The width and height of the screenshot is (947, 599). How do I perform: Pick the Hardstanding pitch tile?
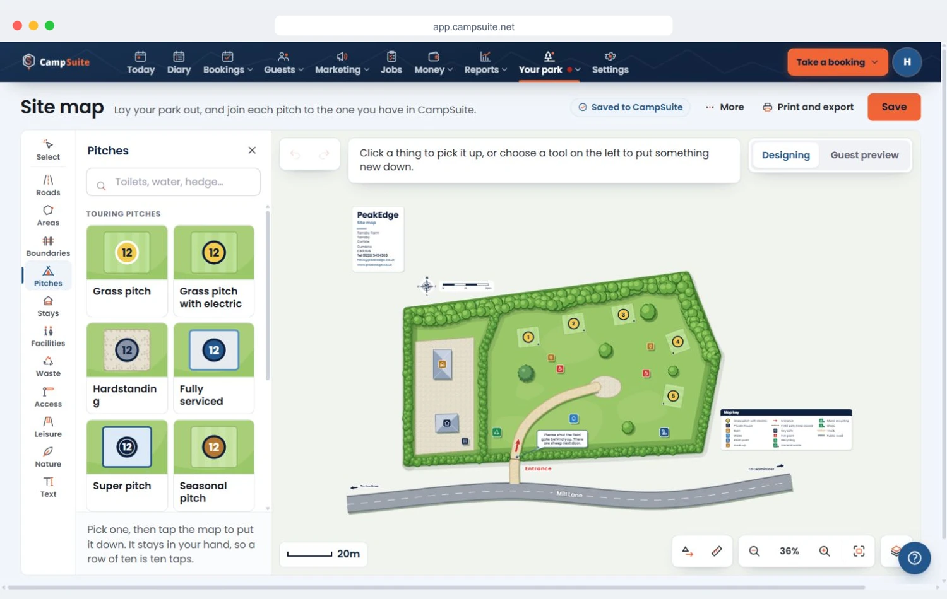click(127, 368)
